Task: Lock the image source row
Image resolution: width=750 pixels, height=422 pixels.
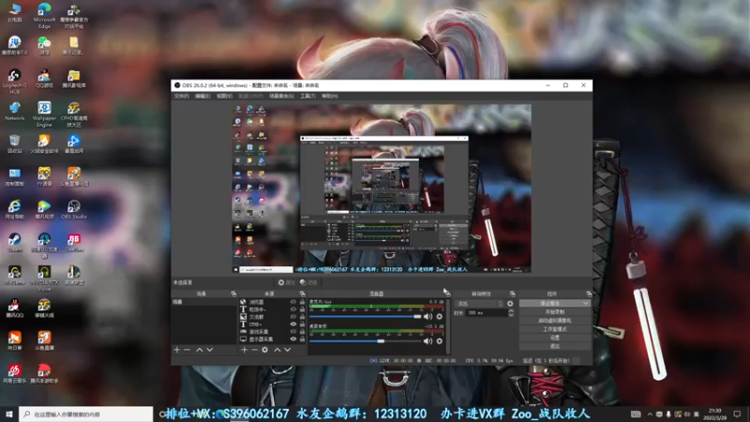Action: [302, 317]
